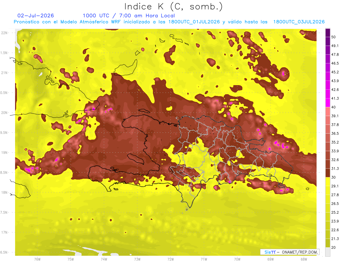Screen dimensions: 341x263
Task: Pick the gray swatch below 20
Action: pos(328,252)
